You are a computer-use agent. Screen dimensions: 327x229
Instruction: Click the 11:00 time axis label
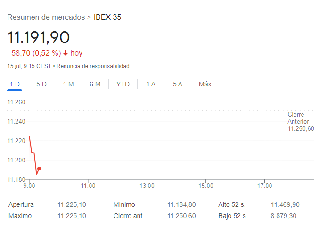[x=88, y=186]
